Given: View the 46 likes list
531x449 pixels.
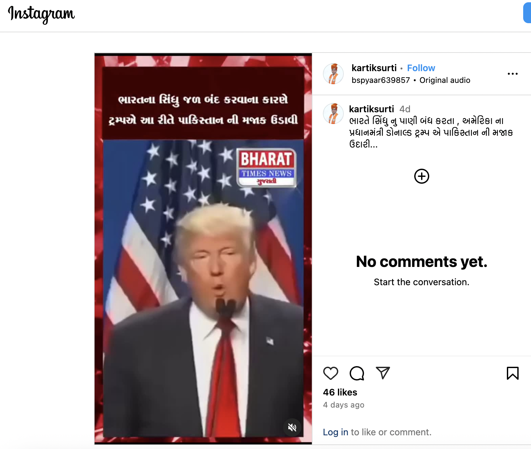Looking at the screenshot, I should (340, 392).
